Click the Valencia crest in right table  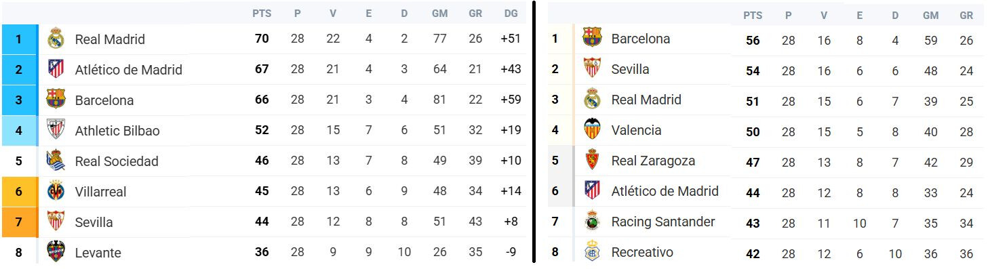point(593,129)
